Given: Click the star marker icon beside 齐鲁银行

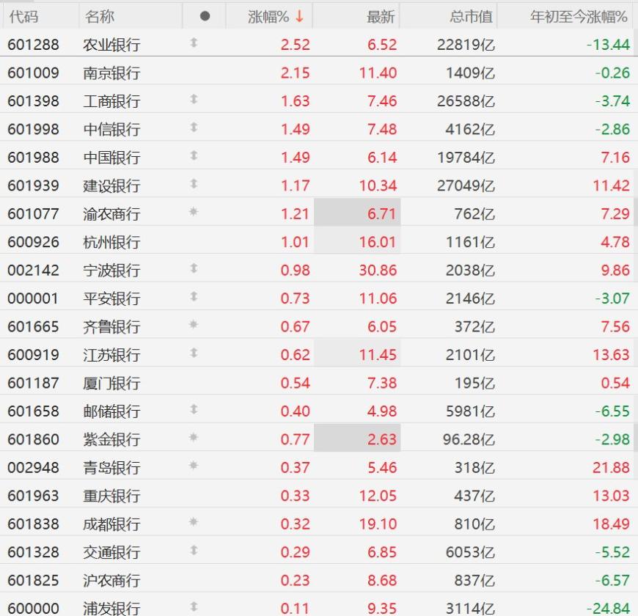Looking at the screenshot, I should point(194,324).
